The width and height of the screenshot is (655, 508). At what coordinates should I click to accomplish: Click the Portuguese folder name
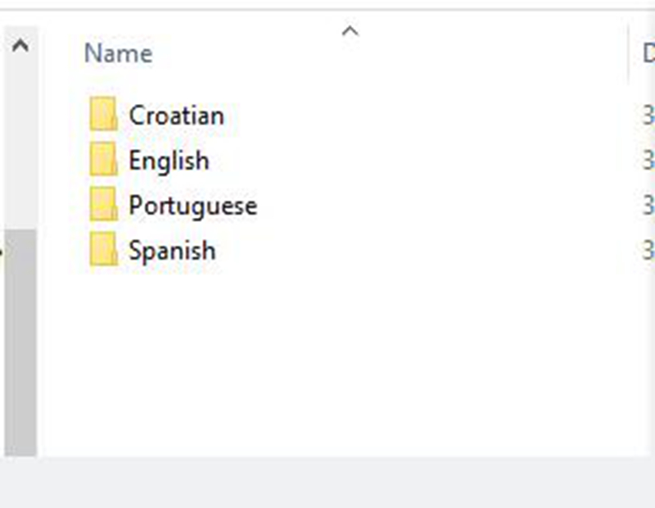[192, 206]
